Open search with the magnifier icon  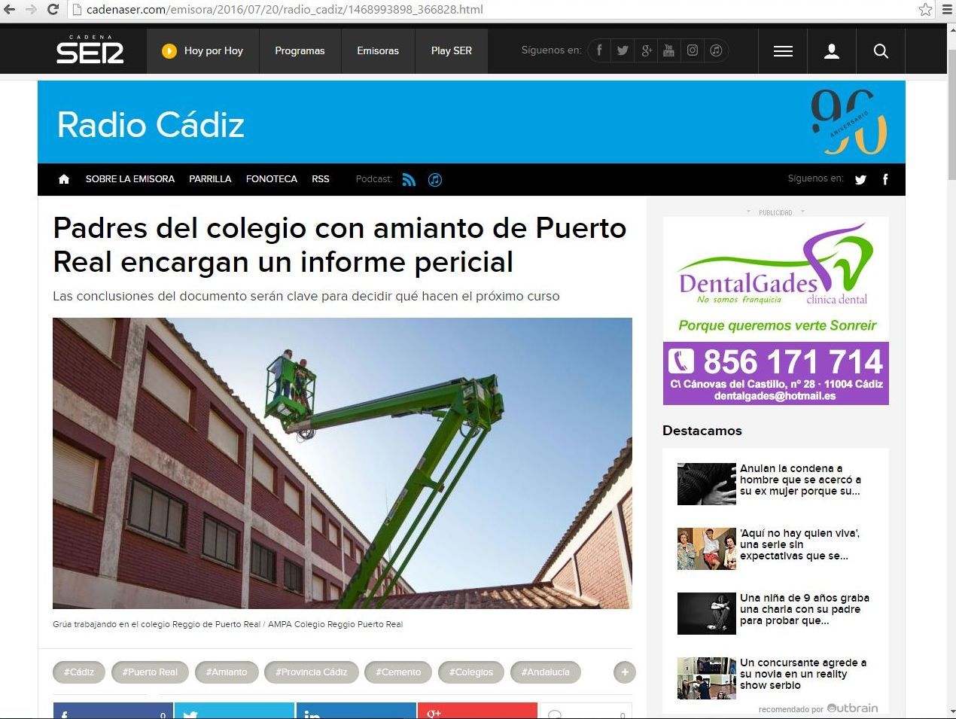point(881,51)
